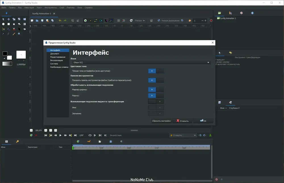The width and height of the screenshot is (284, 183).
Task: Toggle the dark interface theme switch
Action: pyautogui.click(x=156, y=71)
